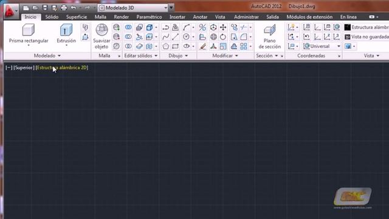389x219 pixels.
Task: Switch to the Insertar ribbon tab
Action: point(177,17)
